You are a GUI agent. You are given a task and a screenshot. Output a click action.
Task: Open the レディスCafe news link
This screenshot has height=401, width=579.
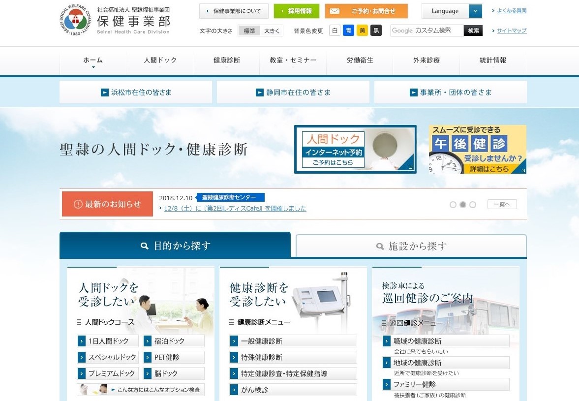[235, 208]
